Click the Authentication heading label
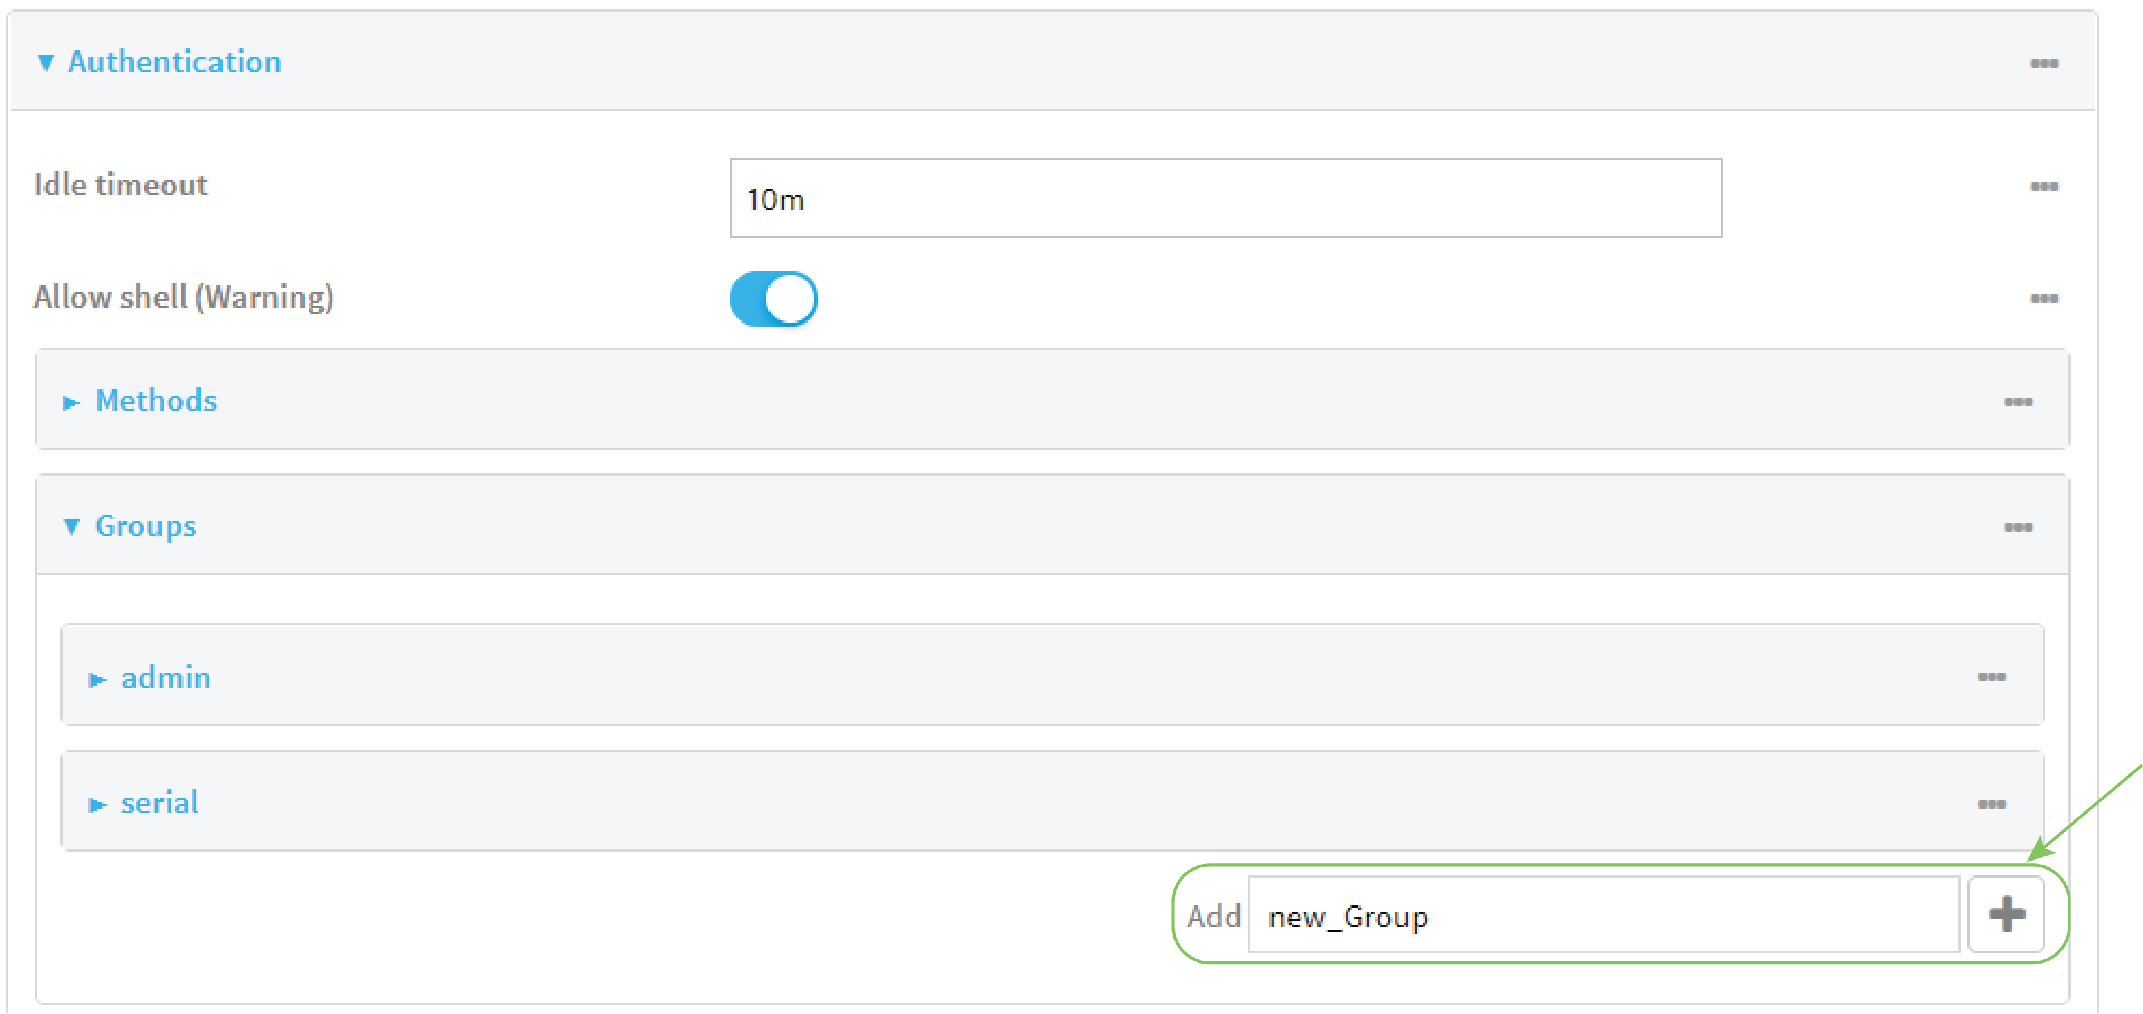The height and width of the screenshot is (1014, 2143). 176,61
